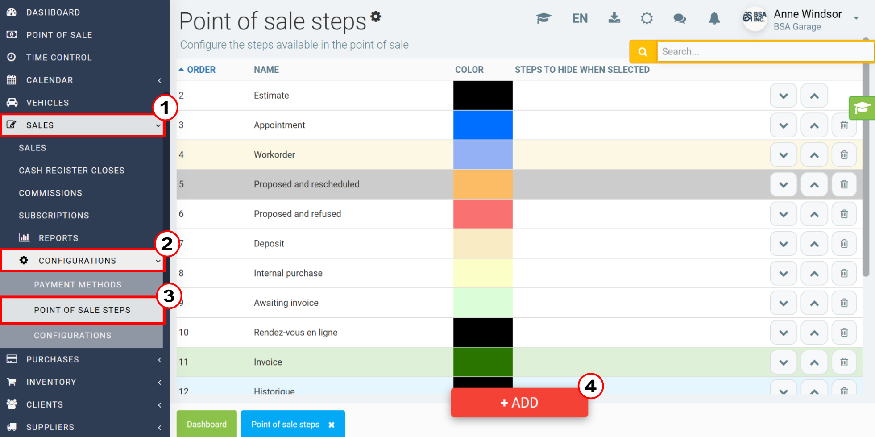
Task: Toggle the Order column sort arrow
Action: 181,70
